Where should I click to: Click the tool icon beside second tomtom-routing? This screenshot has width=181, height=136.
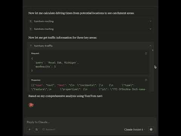31,29
